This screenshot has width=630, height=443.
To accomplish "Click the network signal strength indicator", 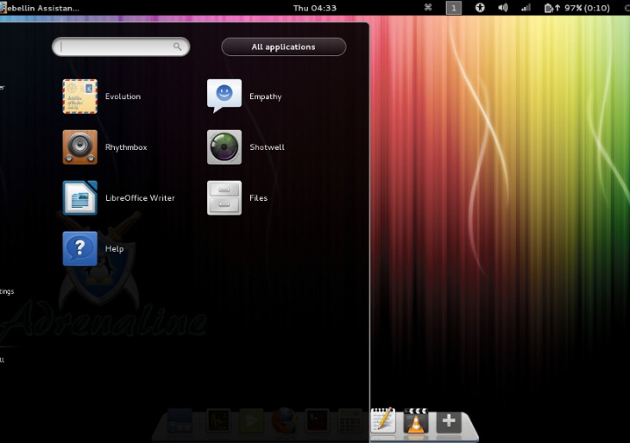I will coord(526,8).
